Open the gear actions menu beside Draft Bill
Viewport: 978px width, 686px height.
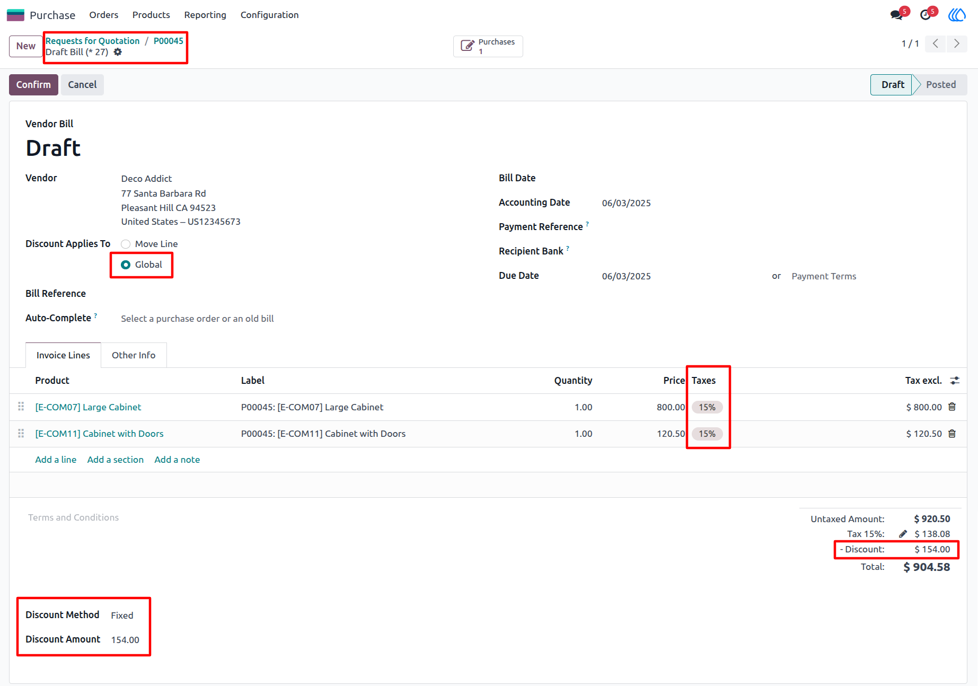[118, 52]
